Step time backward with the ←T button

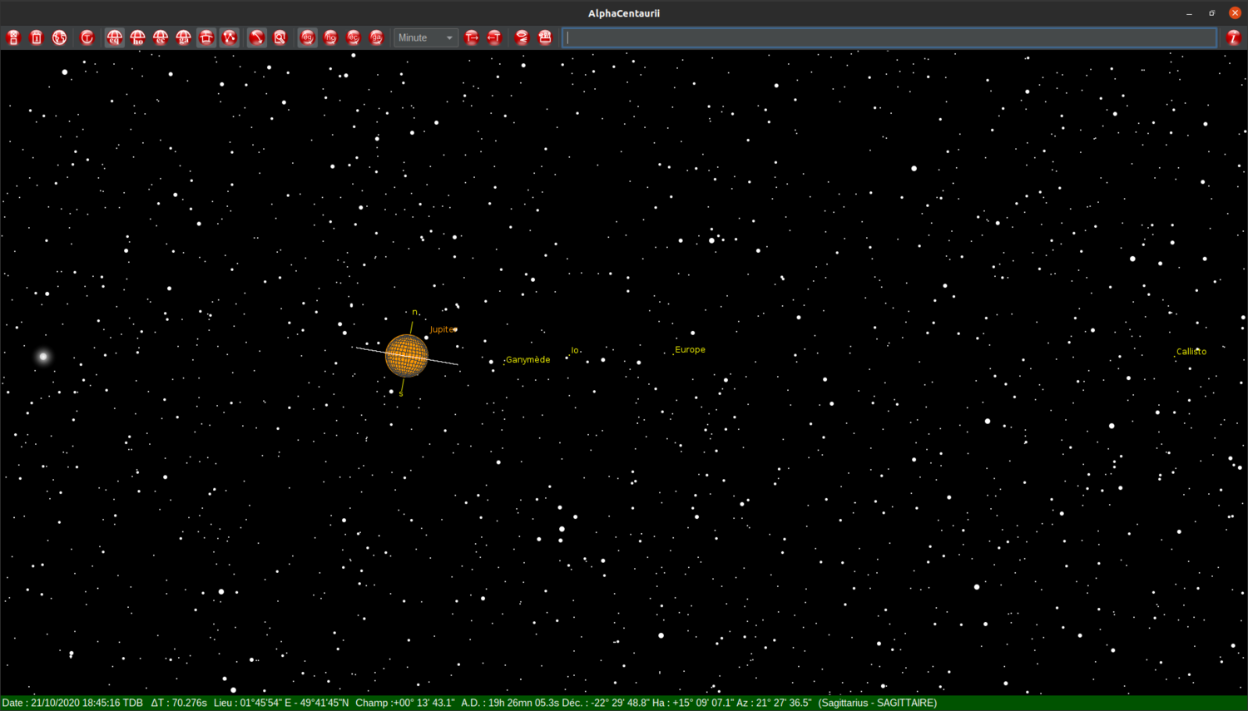pos(494,37)
